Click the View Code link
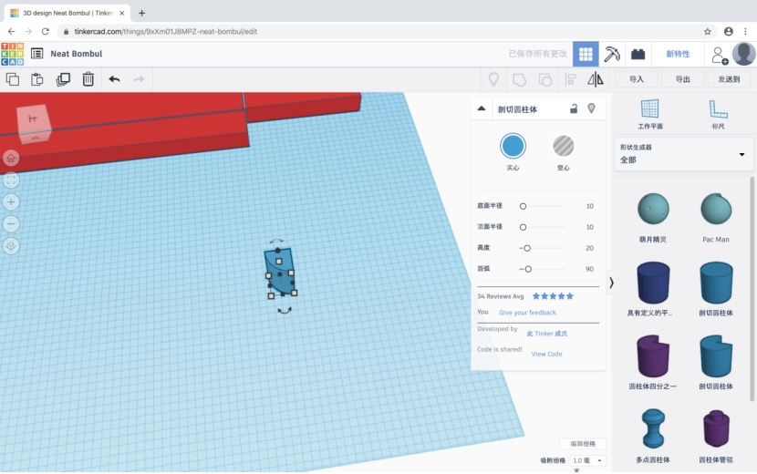The width and height of the screenshot is (757, 474). (547, 354)
